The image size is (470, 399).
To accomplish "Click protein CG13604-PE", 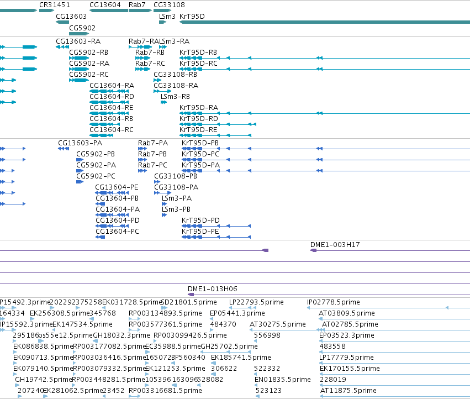I will pos(117,187).
